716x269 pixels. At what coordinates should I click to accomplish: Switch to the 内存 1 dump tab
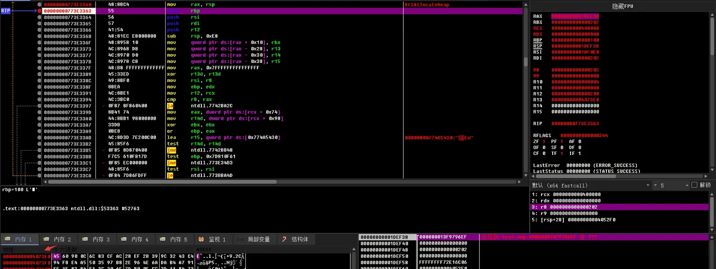(x=19, y=240)
